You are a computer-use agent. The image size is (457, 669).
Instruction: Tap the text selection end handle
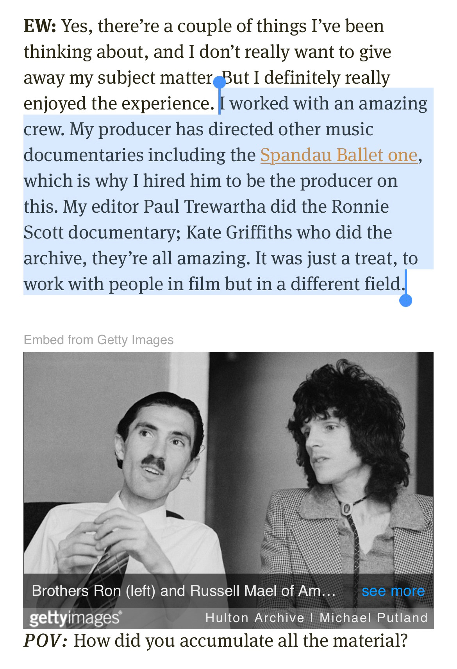click(x=406, y=300)
